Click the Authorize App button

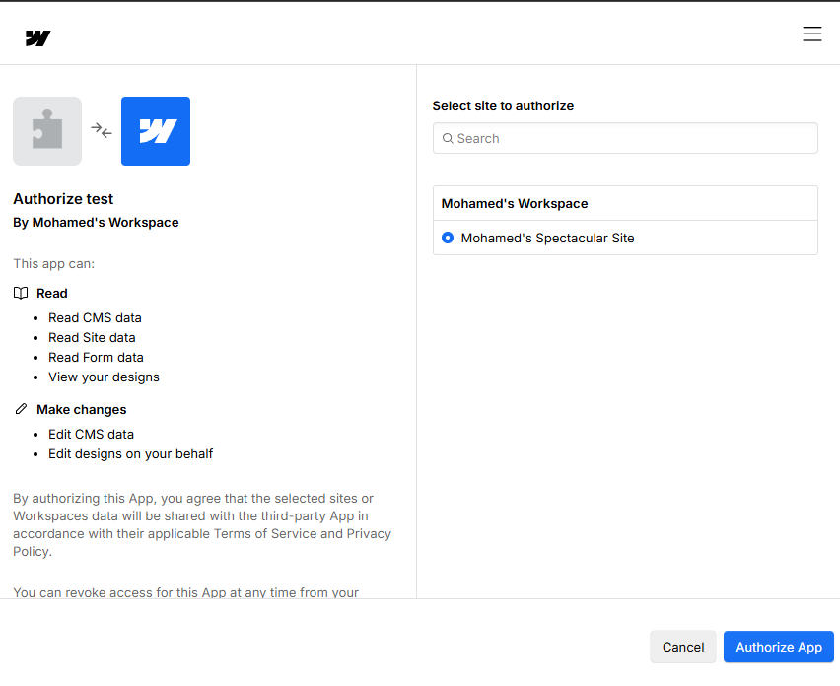click(x=778, y=647)
